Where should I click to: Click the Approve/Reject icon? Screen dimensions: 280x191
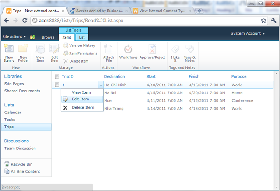pos(152,49)
